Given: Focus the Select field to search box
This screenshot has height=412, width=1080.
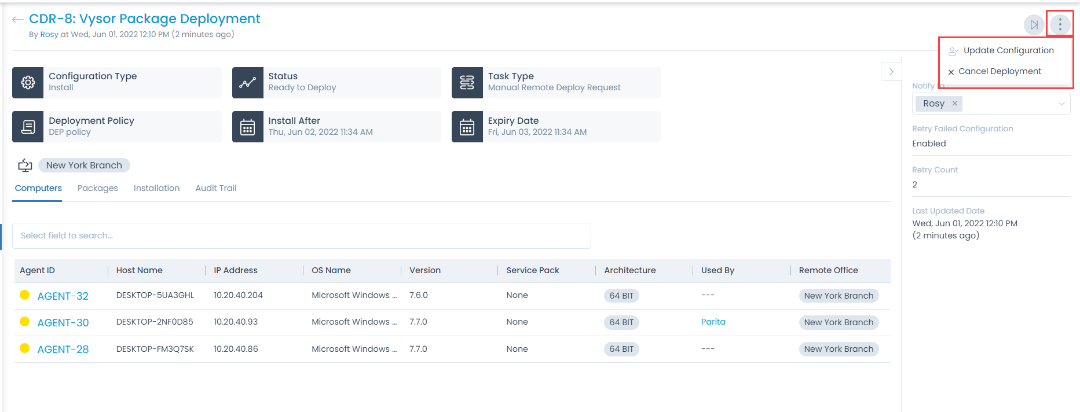Looking at the screenshot, I should click(x=301, y=236).
